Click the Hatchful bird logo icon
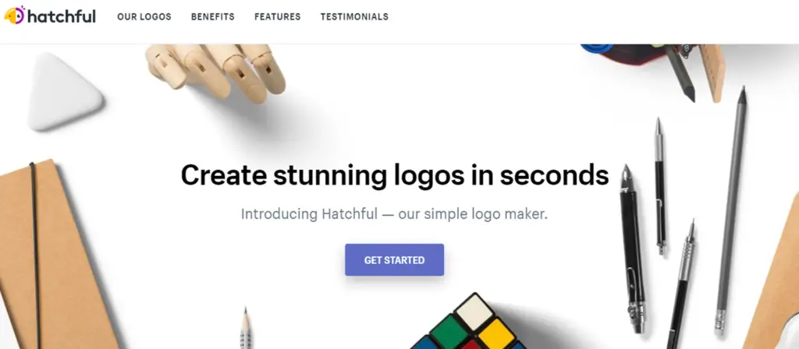Screen dimensions: 799x349 pyautogui.click(x=14, y=16)
